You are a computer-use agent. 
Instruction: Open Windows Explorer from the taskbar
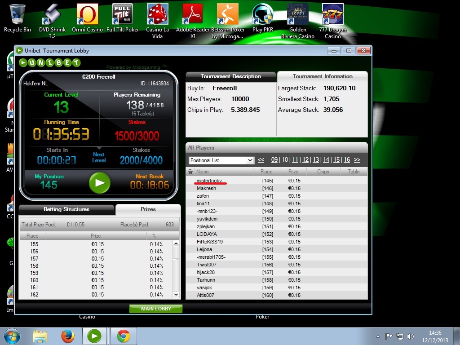(40, 336)
